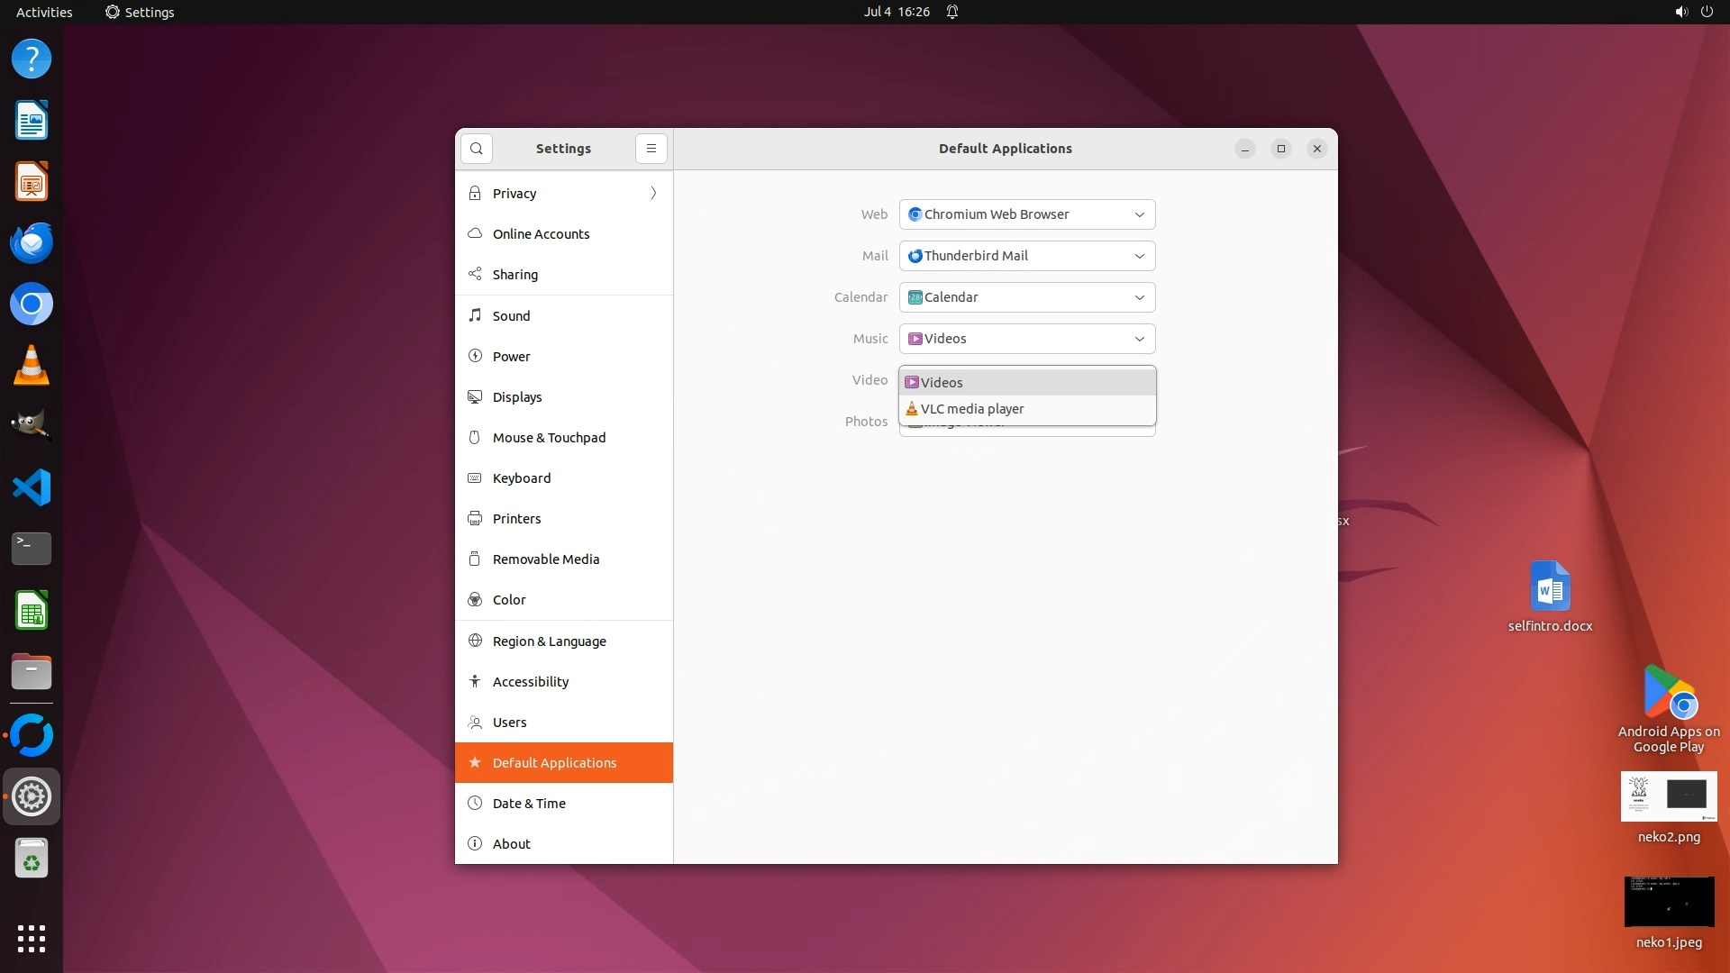Open the Calendar default app dropdown
1730x973 pixels.
[x=1026, y=297]
